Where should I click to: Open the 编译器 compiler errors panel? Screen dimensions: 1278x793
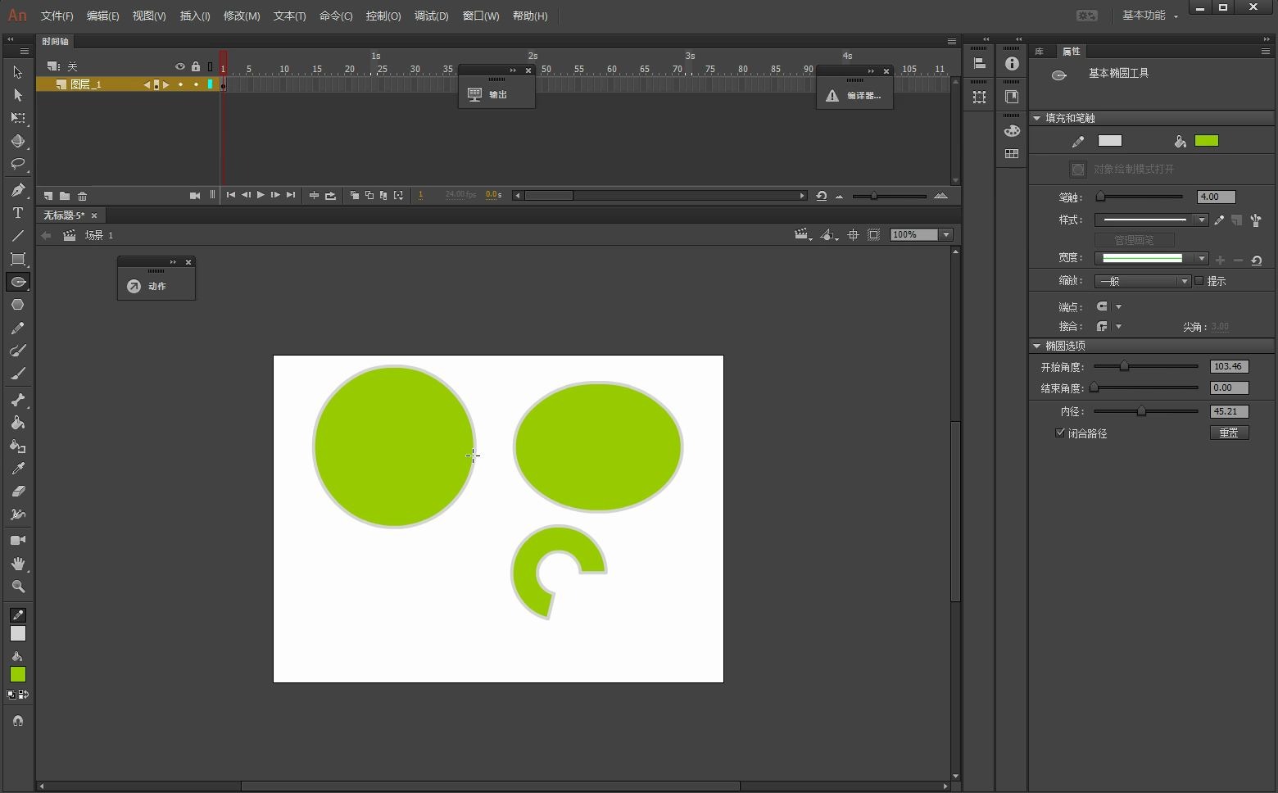click(x=854, y=95)
